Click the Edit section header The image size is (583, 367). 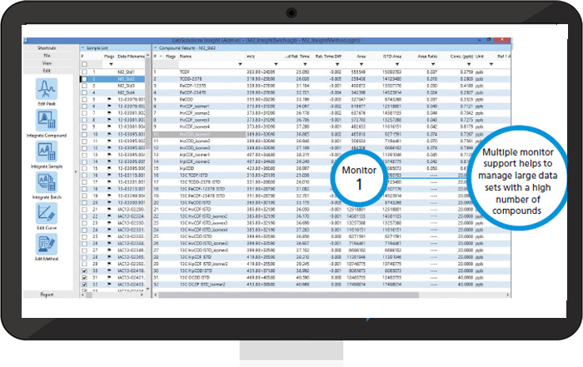(46, 69)
